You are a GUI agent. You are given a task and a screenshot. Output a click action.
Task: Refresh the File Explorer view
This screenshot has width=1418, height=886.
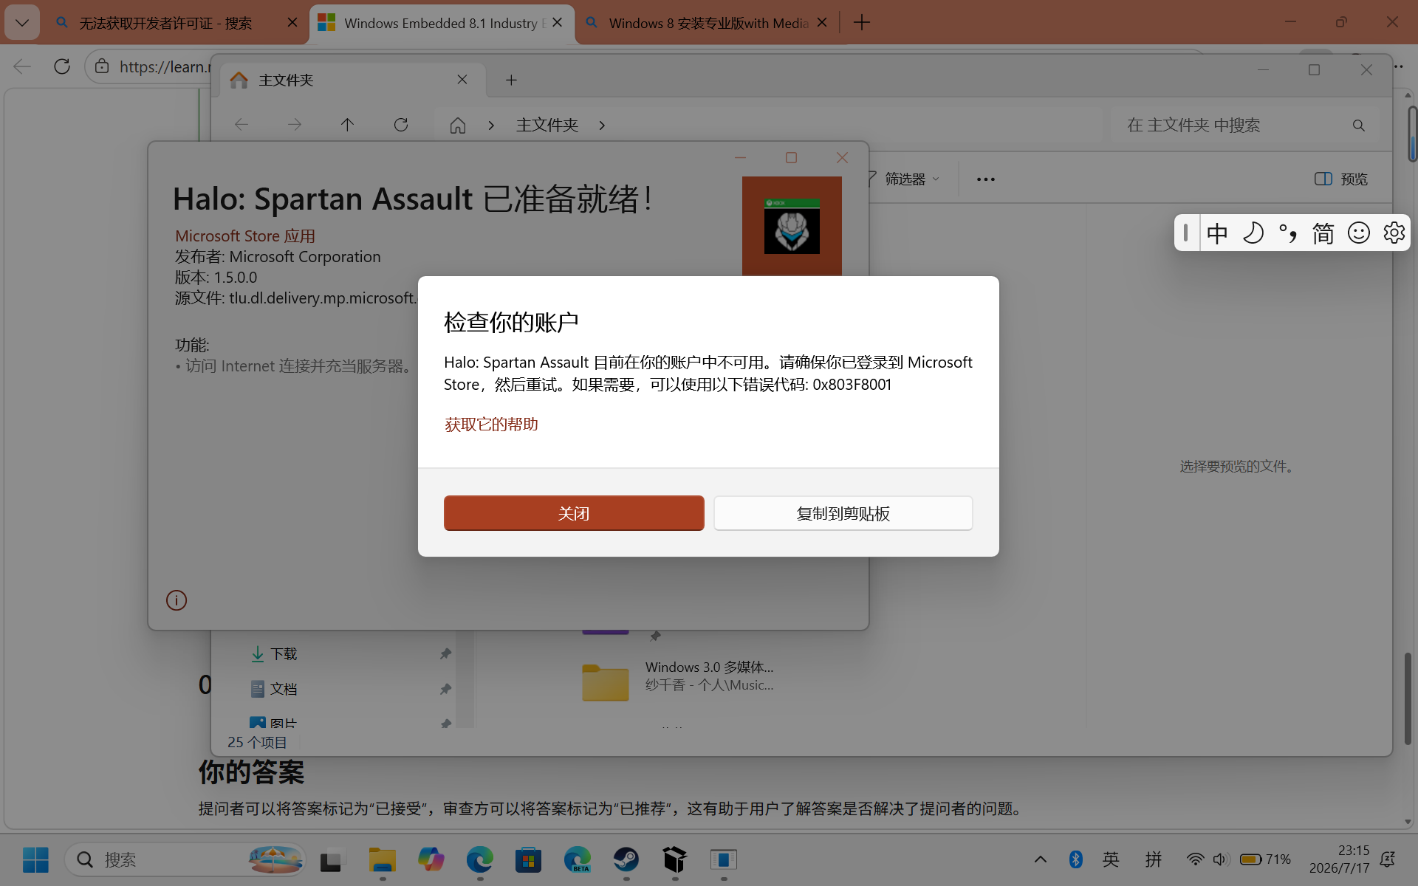tap(401, 125)
